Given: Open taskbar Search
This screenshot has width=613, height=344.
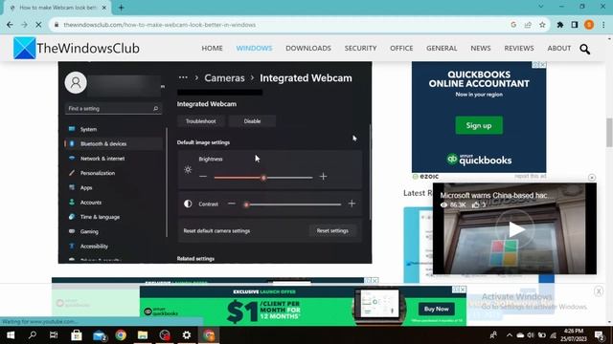Looking at the screenshot, I should coord(33,335).
